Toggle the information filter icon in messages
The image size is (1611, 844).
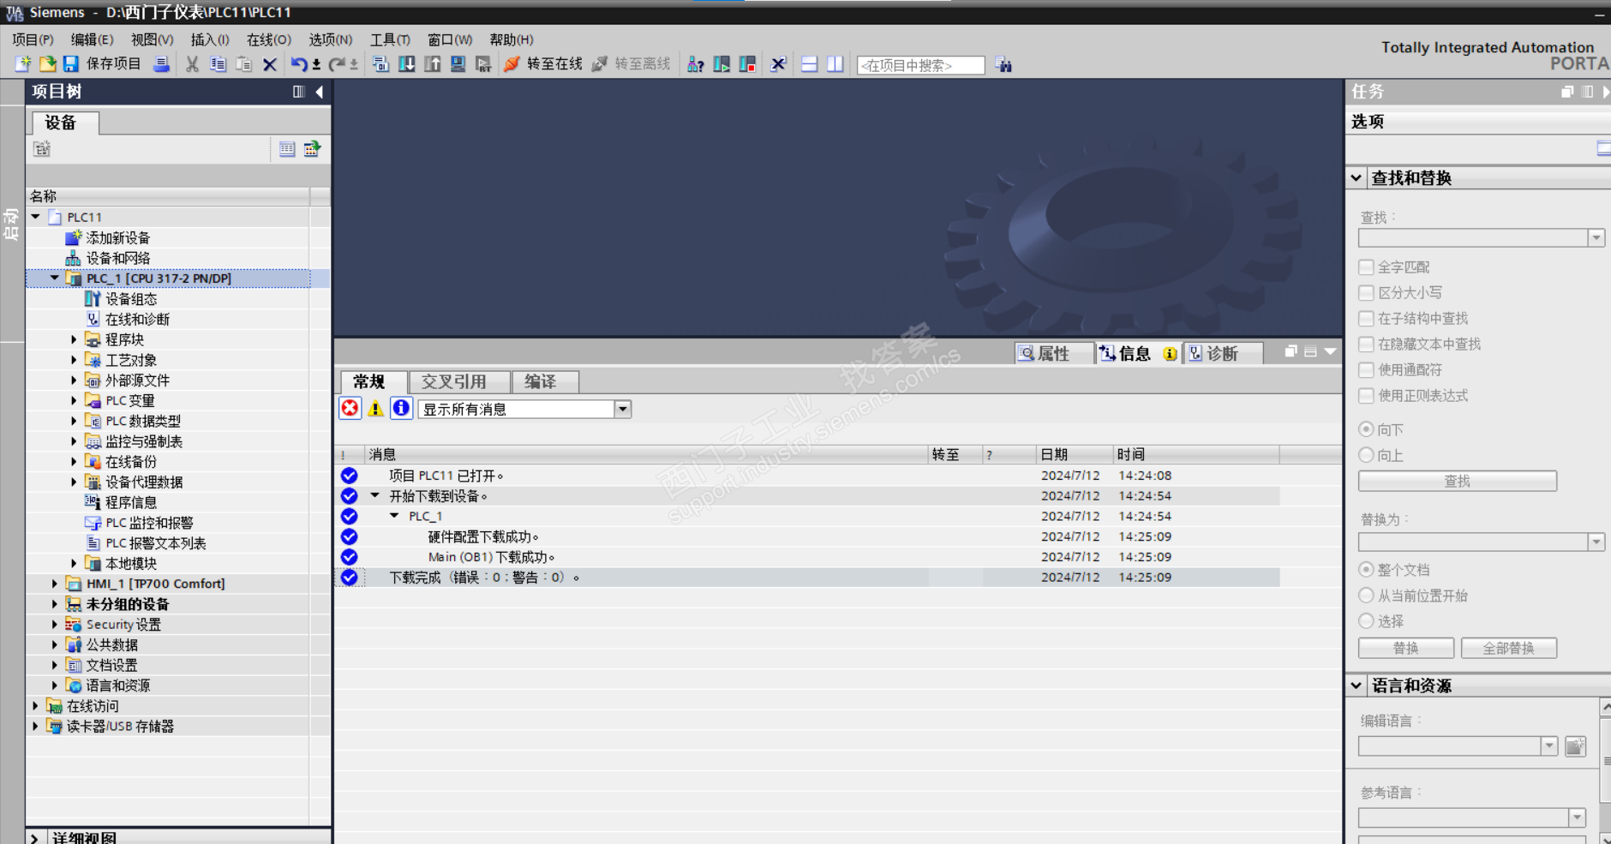coord(401,409)
